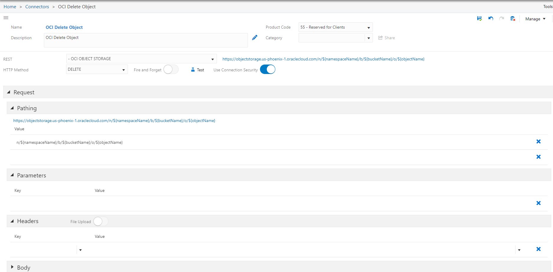The height and width of the screenshot is (272, 553).
Task: Collapse the Request section
Action: coord(9,92)
